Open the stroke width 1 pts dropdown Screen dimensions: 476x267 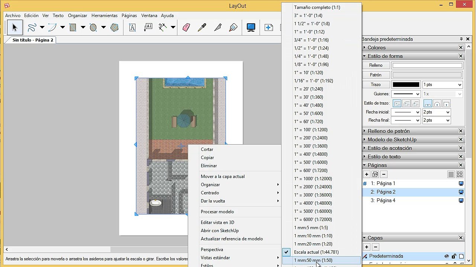point(443,85)
